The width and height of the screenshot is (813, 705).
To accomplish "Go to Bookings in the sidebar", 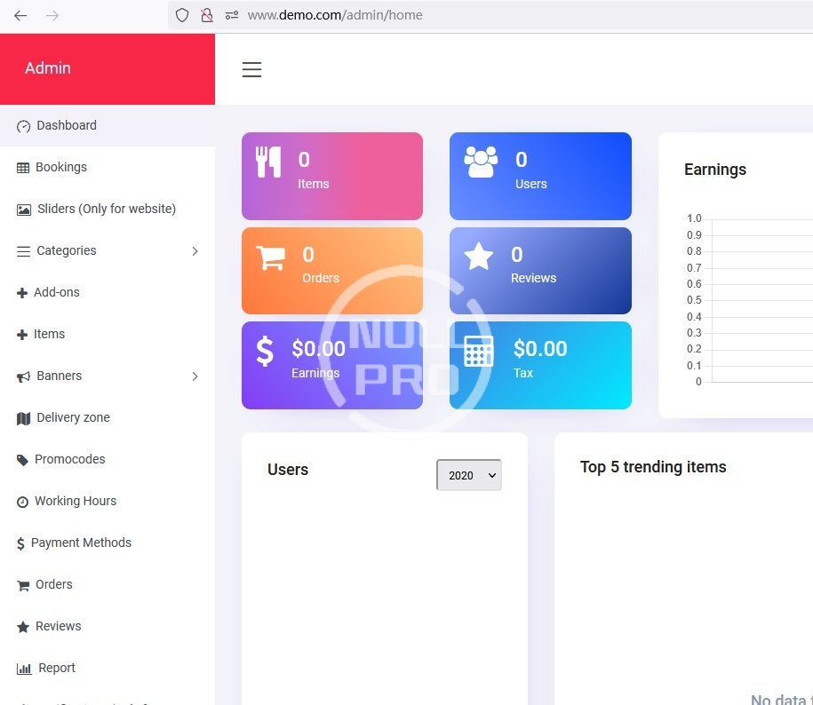I will [60, 167].
